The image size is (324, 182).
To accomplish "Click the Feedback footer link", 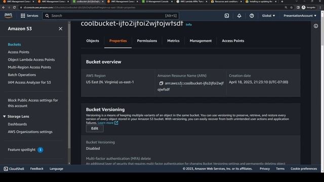I will tap(37, 168).
